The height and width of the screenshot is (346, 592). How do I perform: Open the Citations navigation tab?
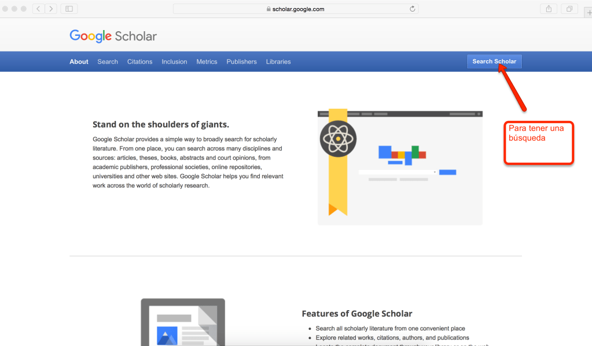[x=139, y=62]
